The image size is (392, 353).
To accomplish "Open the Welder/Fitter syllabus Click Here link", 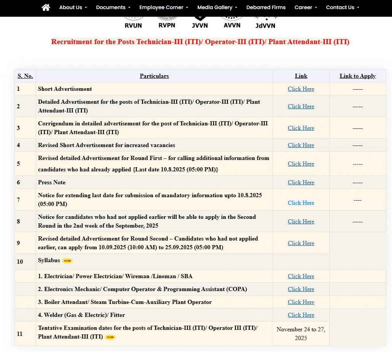I will (301, 315).
